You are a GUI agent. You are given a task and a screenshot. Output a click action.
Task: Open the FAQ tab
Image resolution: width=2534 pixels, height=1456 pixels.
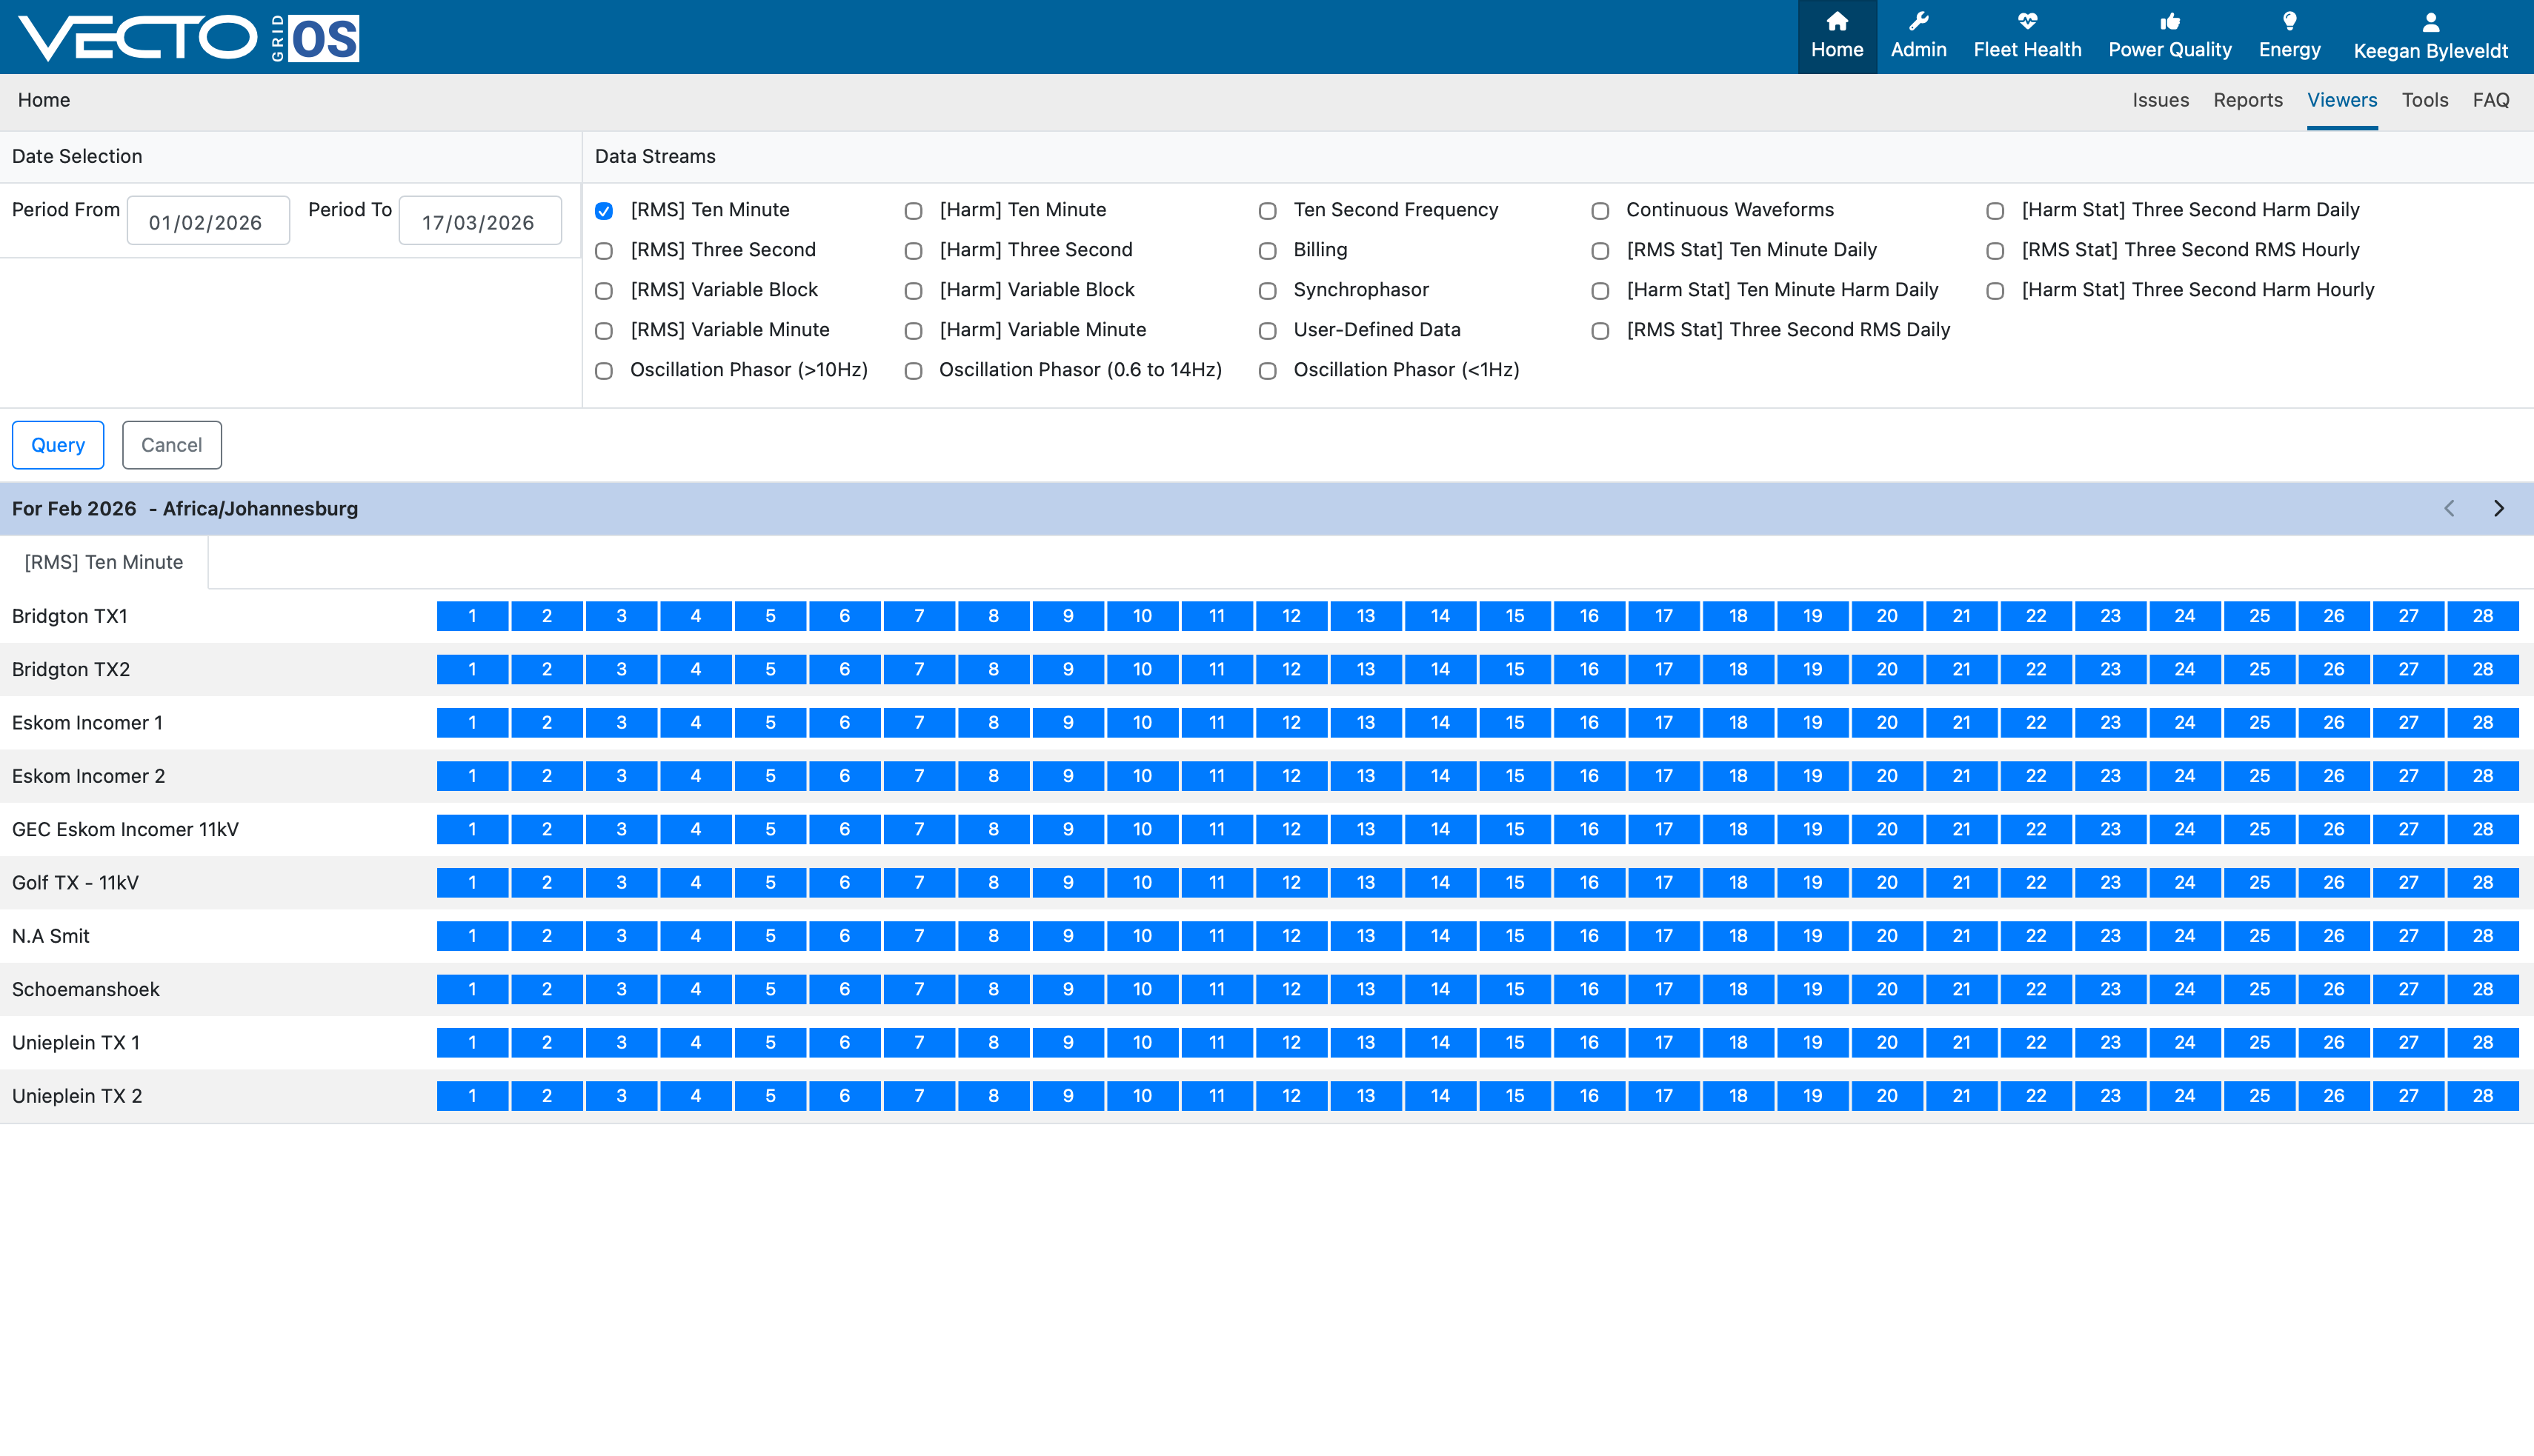2490,100
